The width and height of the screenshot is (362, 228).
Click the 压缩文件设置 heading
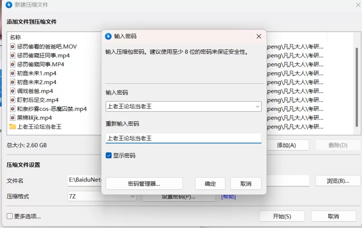pyautogui.click(x=24, y=165)
